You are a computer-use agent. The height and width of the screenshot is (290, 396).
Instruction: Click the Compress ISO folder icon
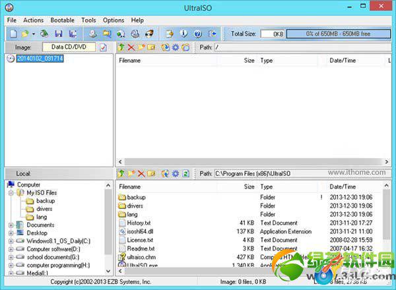(x=107, y=34)
